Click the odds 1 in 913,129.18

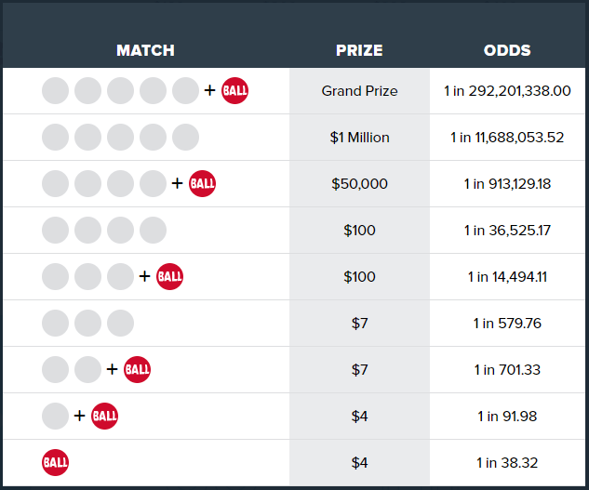click(x=507, y=184)
